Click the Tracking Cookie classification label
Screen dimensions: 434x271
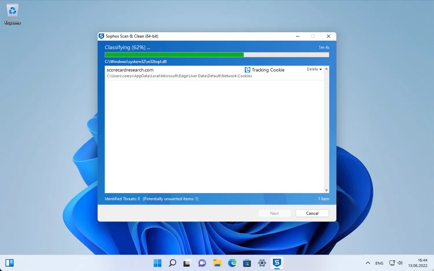[x=268, y=70]
